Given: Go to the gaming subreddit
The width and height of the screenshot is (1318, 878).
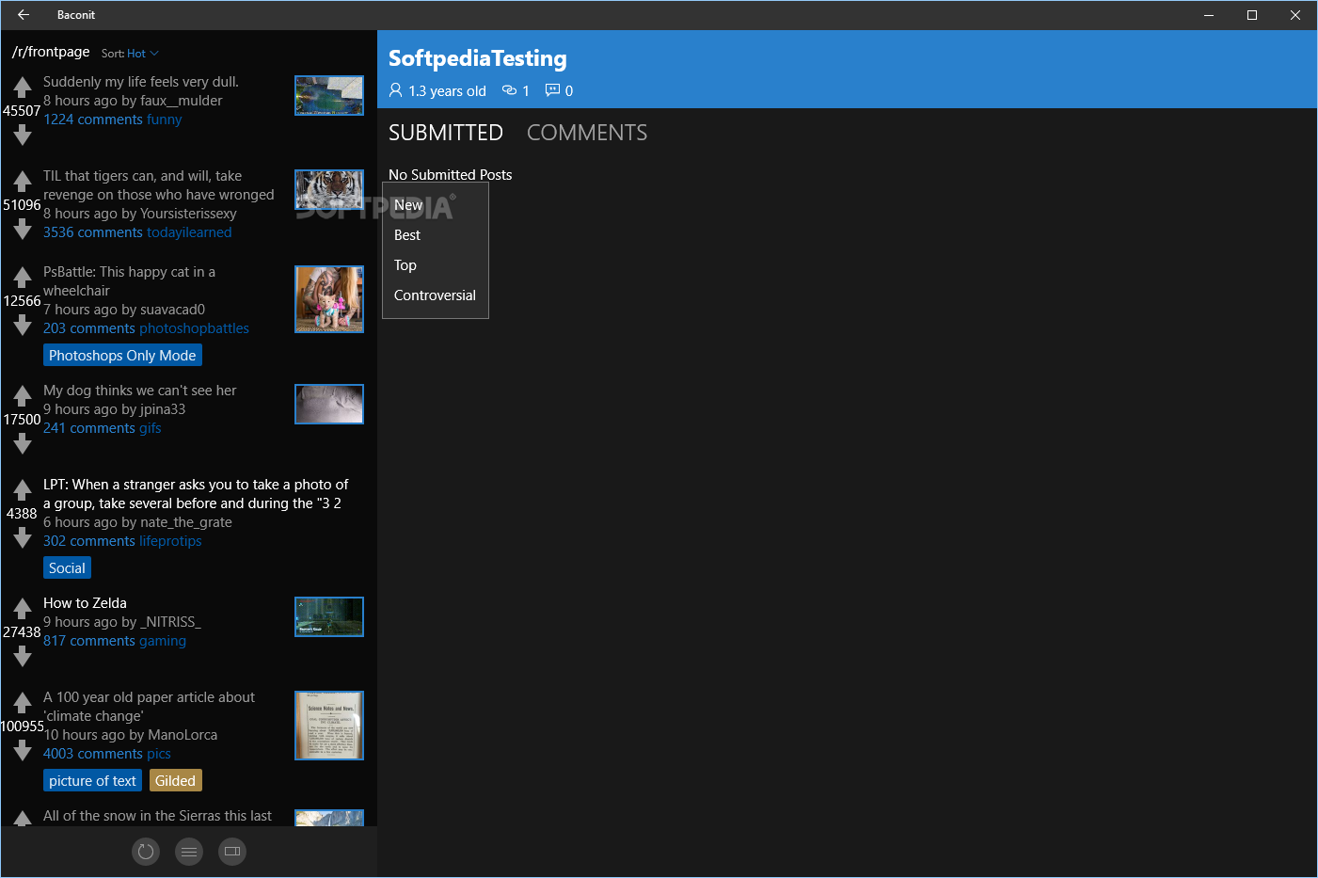Looking at the screenshot, I should (x=163, y=641).
